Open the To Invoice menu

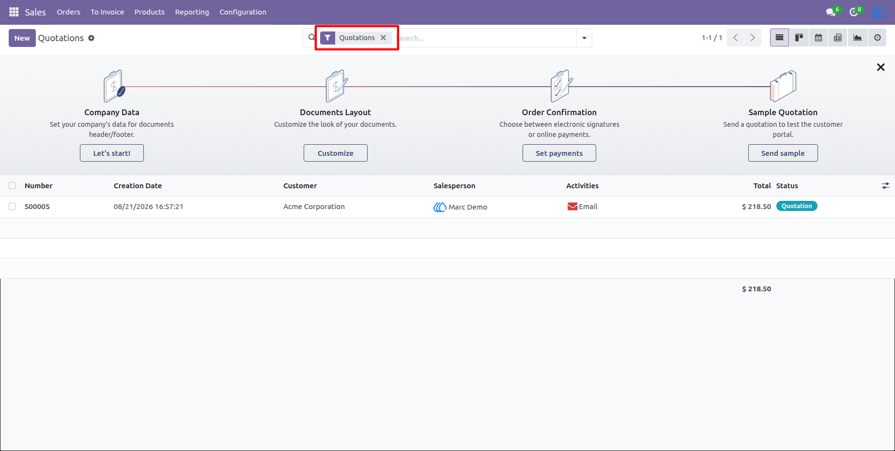coord(107,12)
